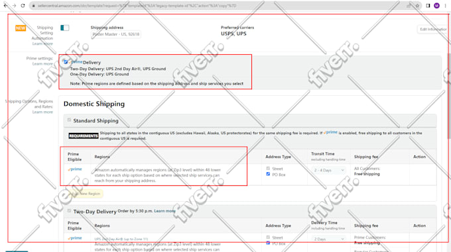This screenshot has height=252, width=451.
Task: Click Two-Day Delivery: UPS 2nd Day Air text
Action: tap(118, 69)
